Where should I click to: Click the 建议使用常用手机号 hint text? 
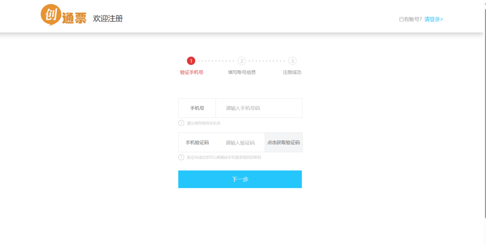pos(204,123)
